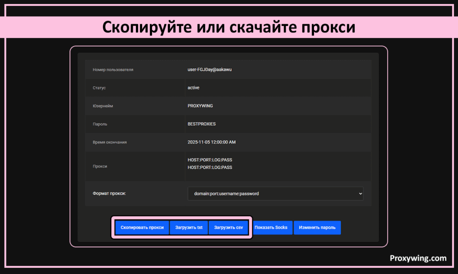Screen dimensions: 458x274
Task: Select the second HOST:PORT:LOG:PASS proxy line
Action: 210,168
